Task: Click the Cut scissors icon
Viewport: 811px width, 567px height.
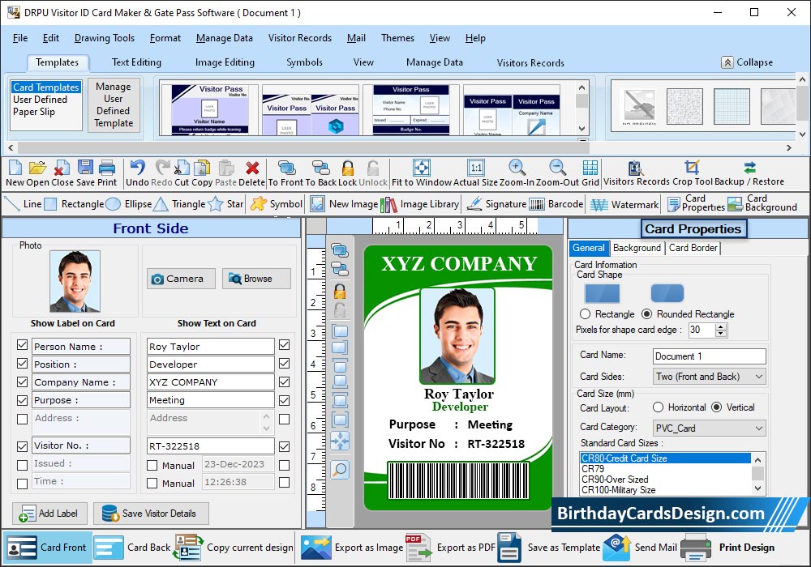Action: click(x=182, y=168)
